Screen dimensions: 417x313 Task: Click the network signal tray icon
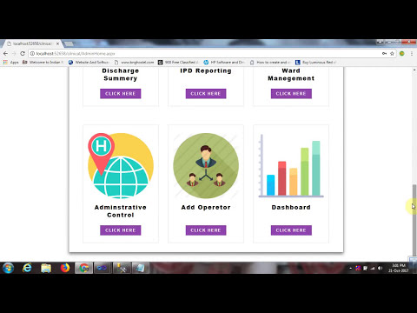[373, 269]
